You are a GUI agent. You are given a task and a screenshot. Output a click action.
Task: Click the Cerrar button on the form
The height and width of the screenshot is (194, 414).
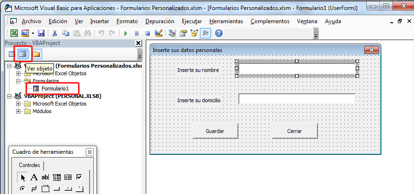coord(295,131)
